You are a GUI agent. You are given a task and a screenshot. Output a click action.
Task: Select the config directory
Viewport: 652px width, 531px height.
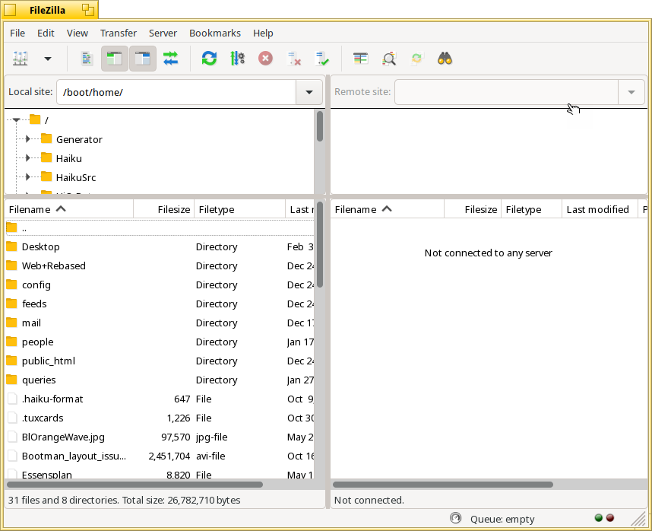pyautogui.click(x=160, y=285)
